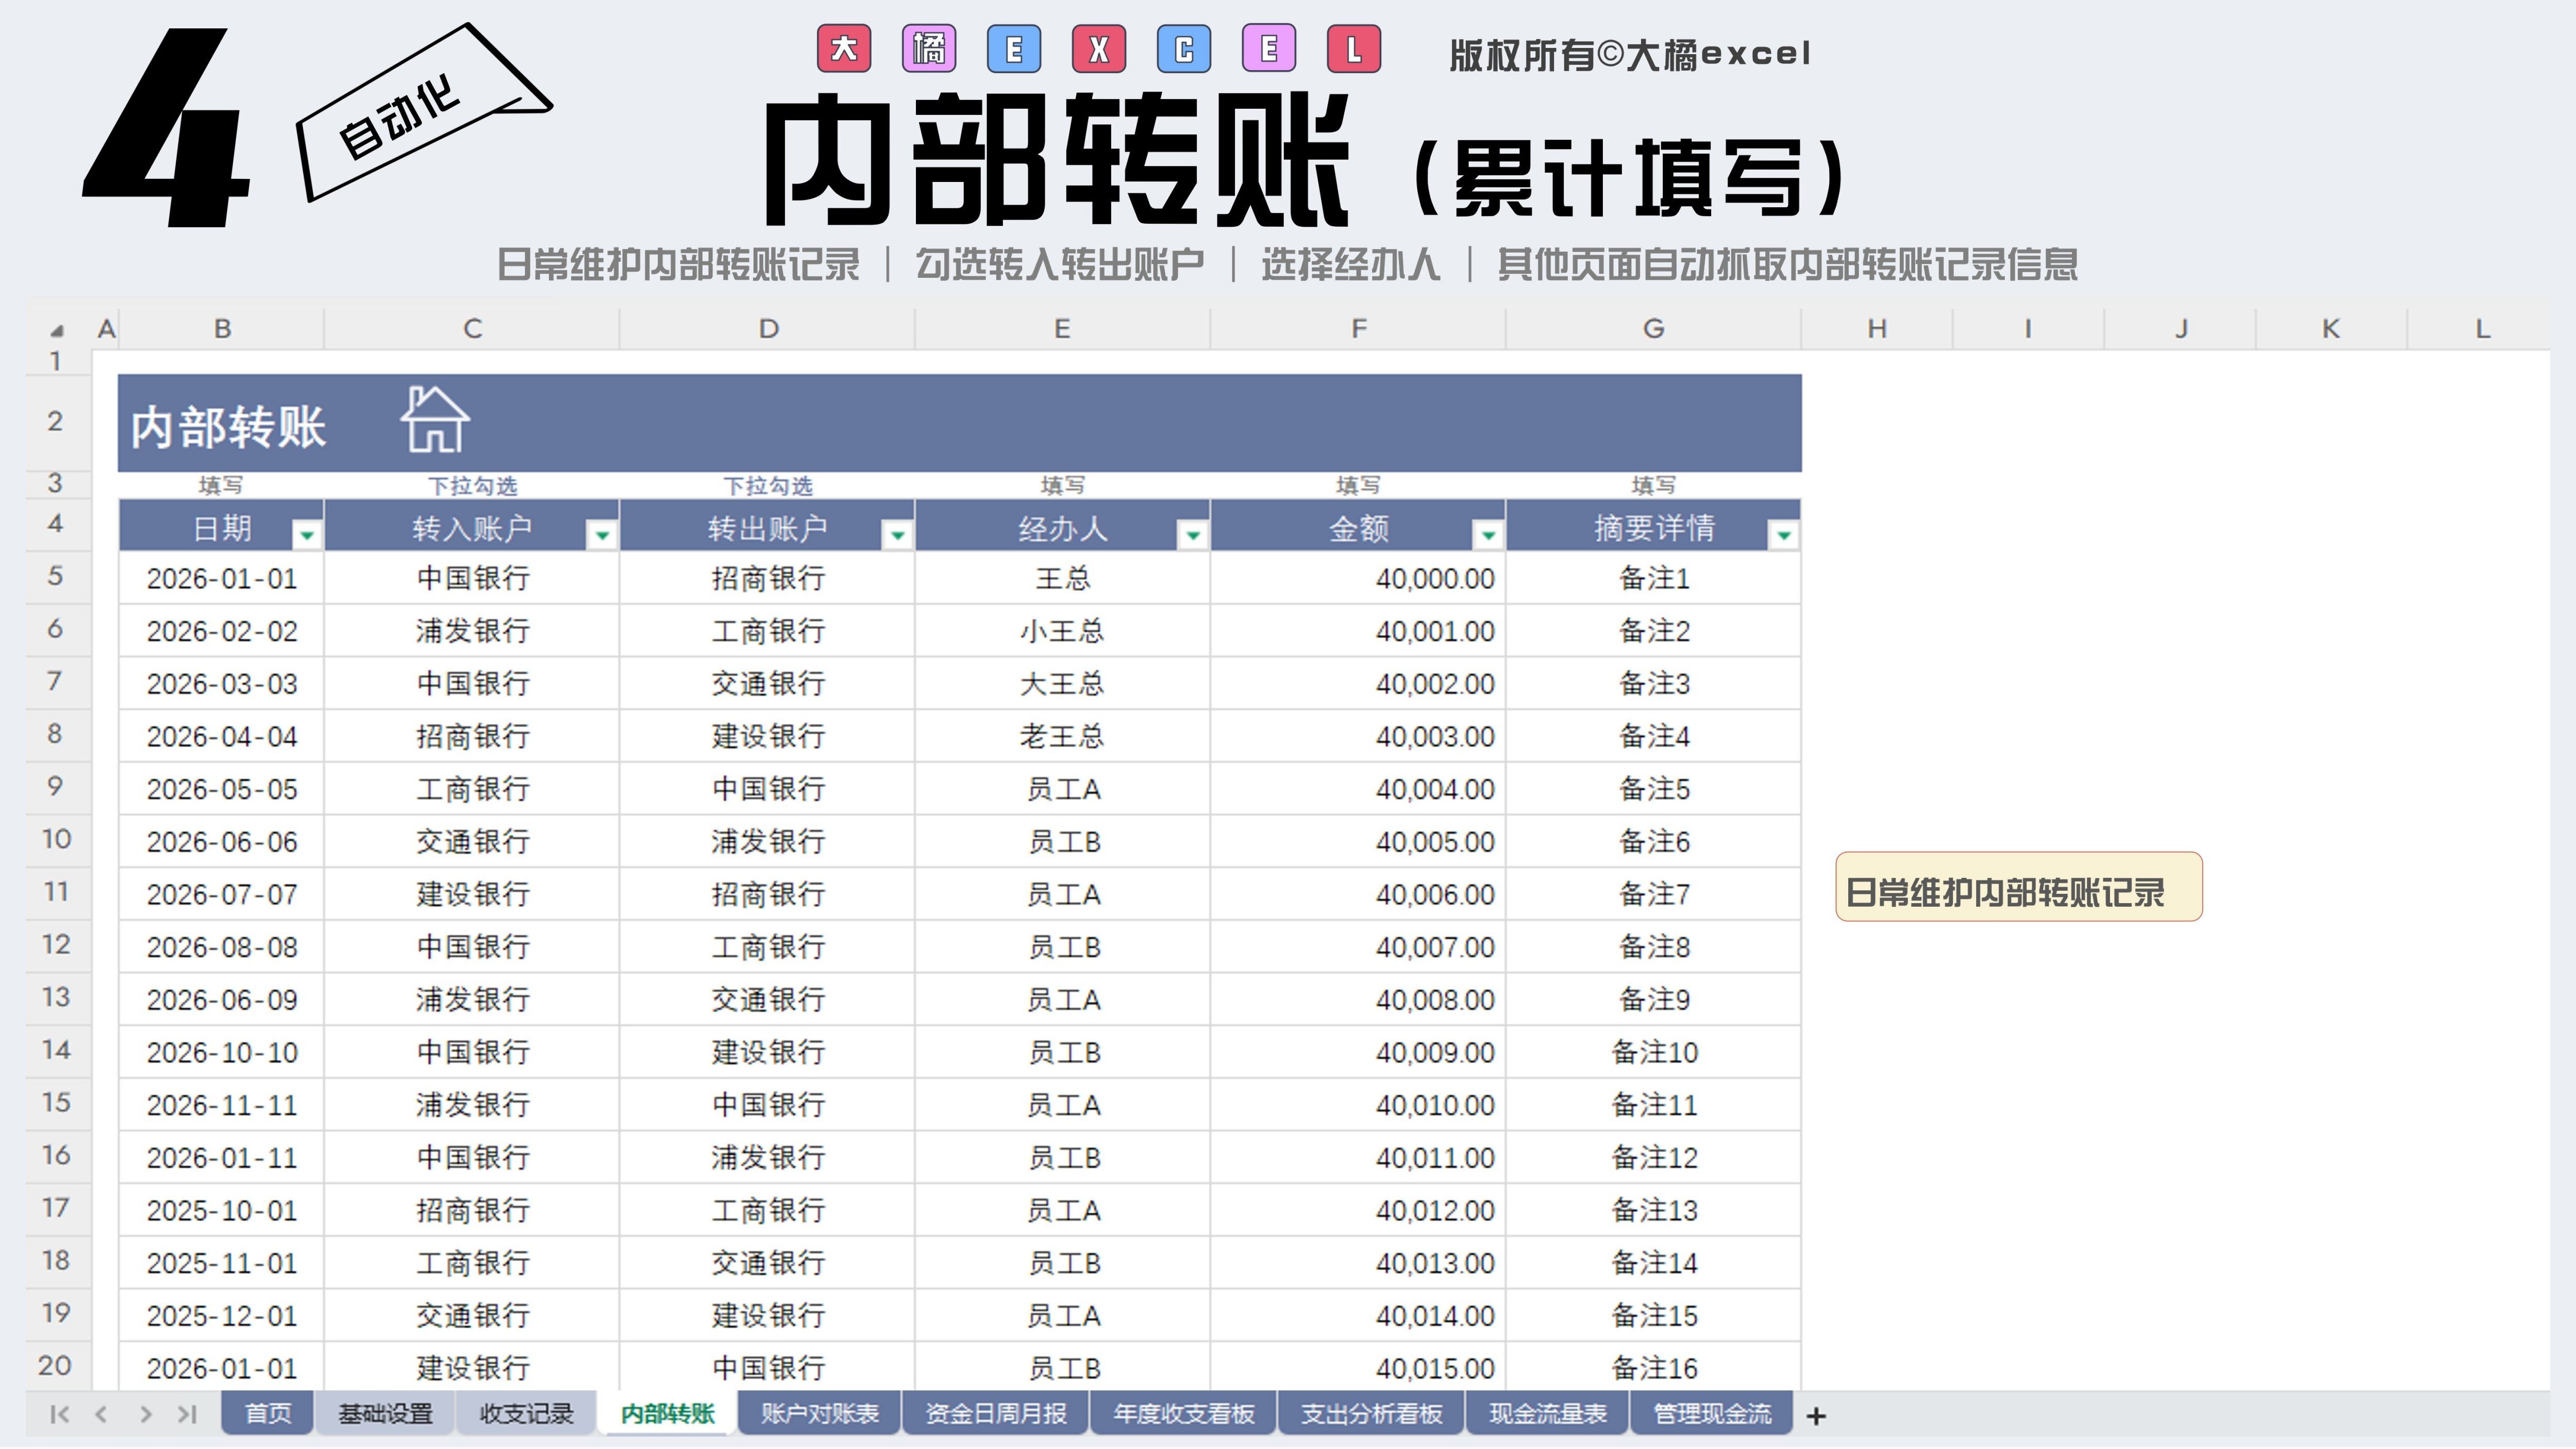The image size is (2576, 1449).
Task: Go to first sheet with navigation arrow
Action: click(59, 1414)
